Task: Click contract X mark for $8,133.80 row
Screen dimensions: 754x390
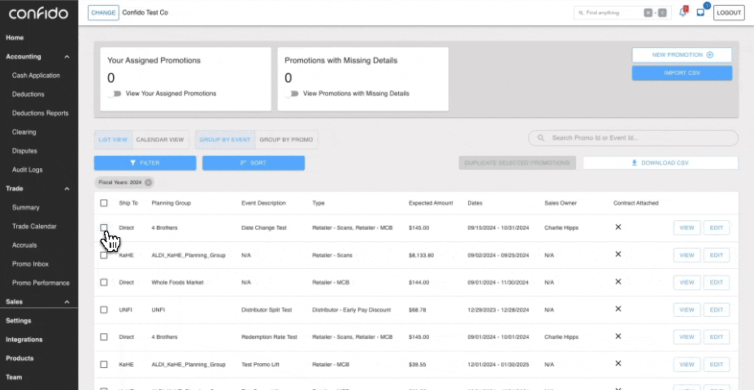Action: [x=618, y=254]
